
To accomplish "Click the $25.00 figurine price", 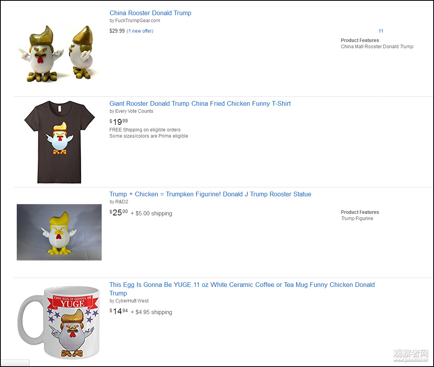I will pyautogui.click(x=118, y=213).
